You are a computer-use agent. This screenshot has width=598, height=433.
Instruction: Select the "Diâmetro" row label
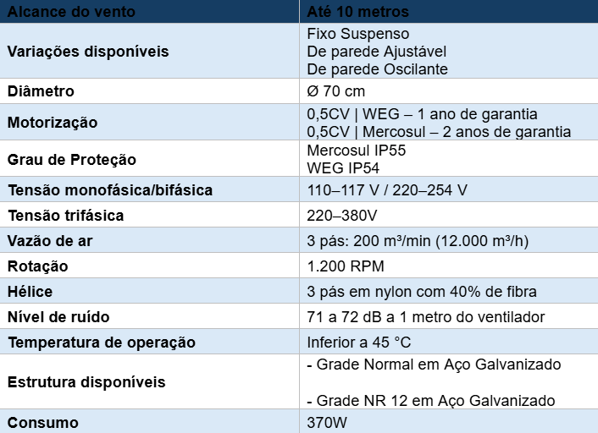coord(41,91)
